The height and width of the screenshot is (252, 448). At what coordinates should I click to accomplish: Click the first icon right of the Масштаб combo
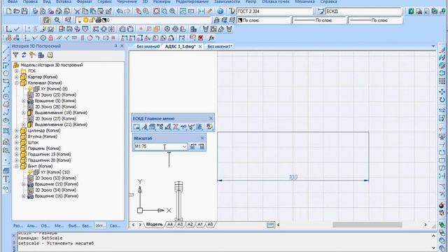click(193, 146)
